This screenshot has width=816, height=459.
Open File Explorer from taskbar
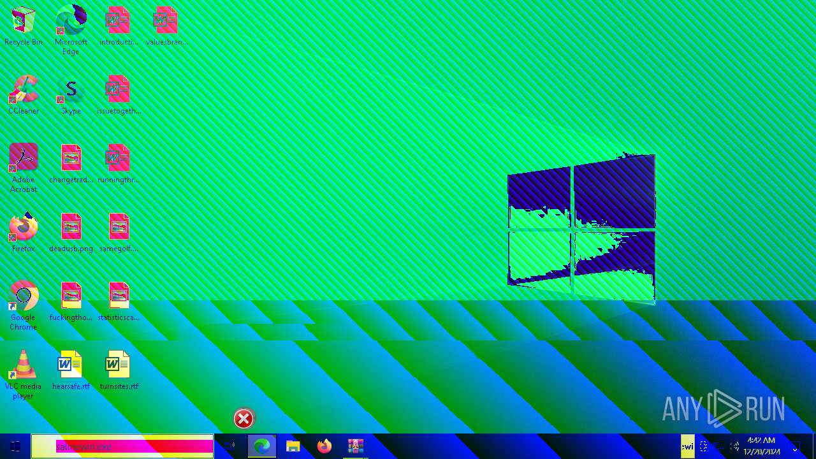tap(293, 446)
